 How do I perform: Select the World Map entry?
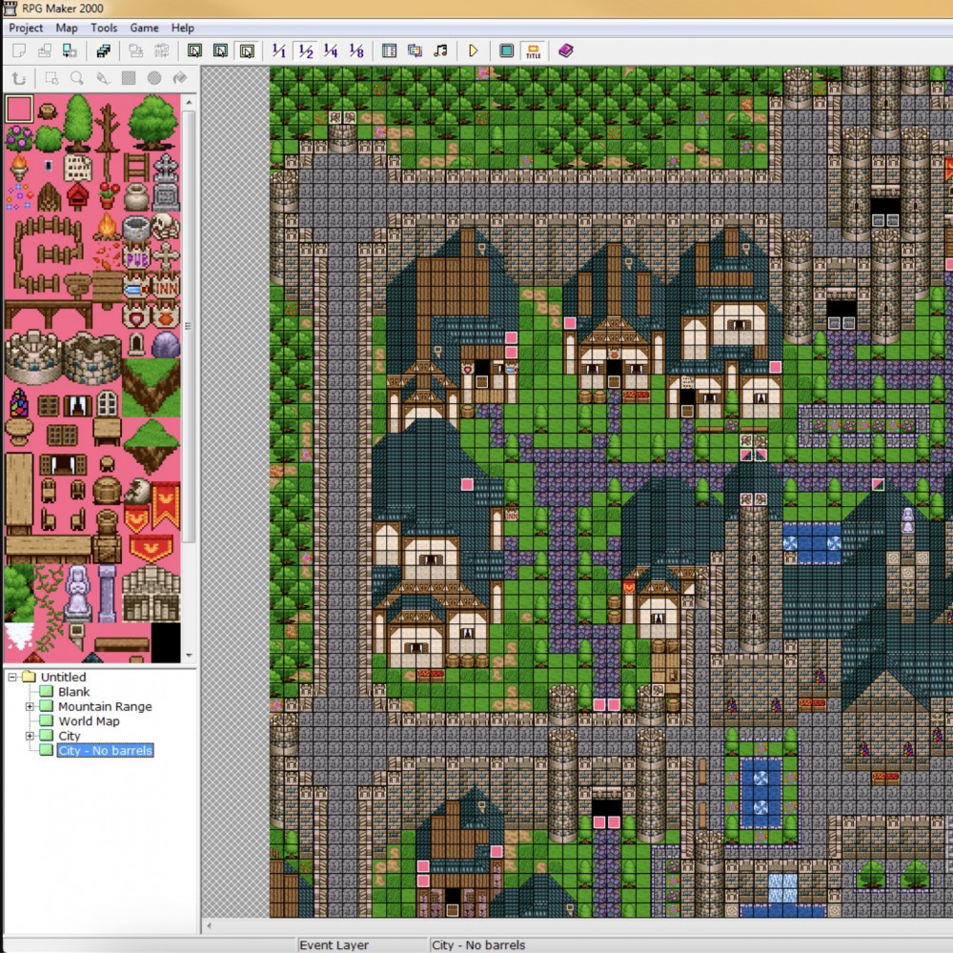pyautogui.click(x=89, y=720)
